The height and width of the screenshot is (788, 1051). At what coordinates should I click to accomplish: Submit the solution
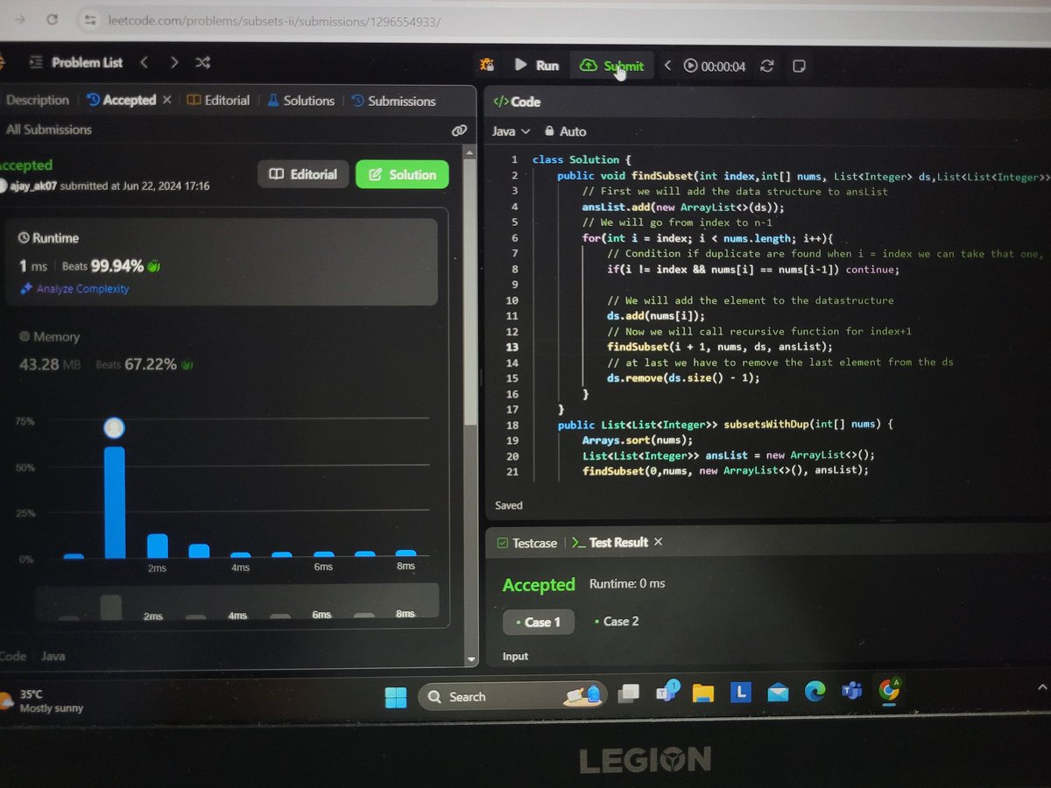point(612,66)
